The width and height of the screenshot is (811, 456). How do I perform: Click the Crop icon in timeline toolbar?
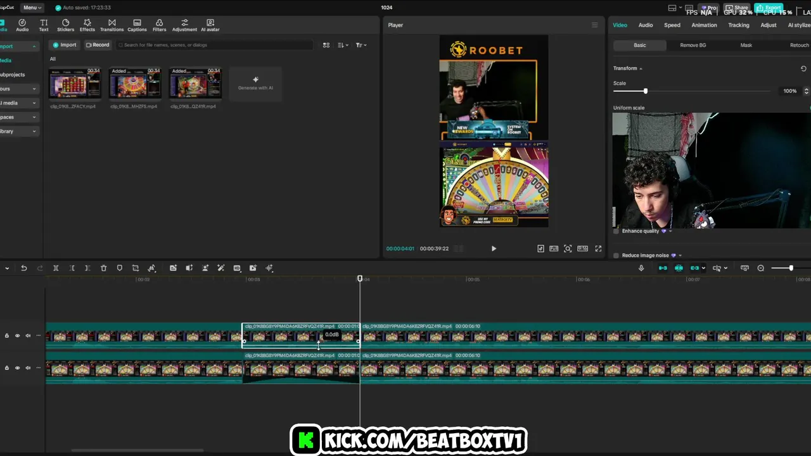pos(136,268)
